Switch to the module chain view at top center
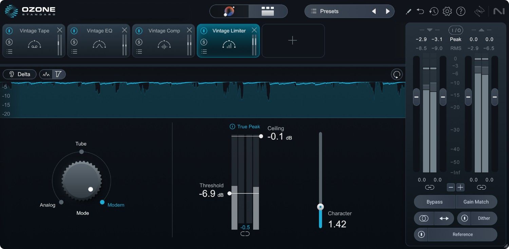The image size is (509, 249). pos(268,11)
